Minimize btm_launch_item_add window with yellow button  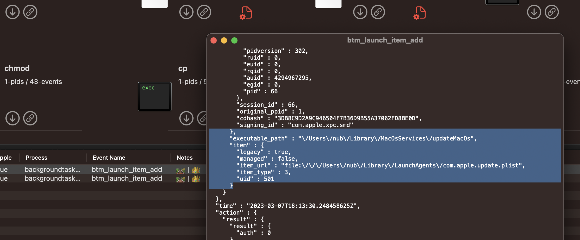[x=224, y=40]
